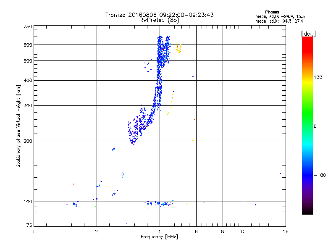Click the '8' frequency tick label
This screenshot has width=336, height=252.
pos(223,231)
